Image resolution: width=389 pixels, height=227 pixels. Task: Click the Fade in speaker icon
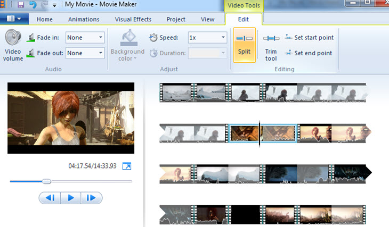tap(31, 38)
